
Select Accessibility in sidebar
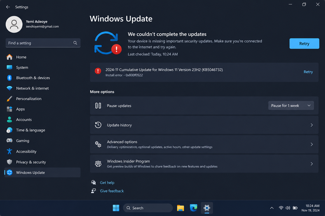43,151
